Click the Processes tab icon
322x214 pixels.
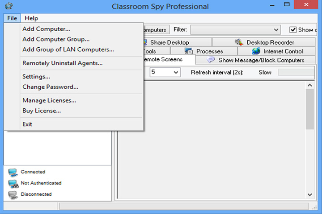[x=189, y=51]
